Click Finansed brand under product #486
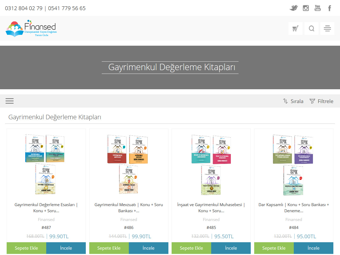The width and height of the screenshot is (340, 255). point(129,219)
